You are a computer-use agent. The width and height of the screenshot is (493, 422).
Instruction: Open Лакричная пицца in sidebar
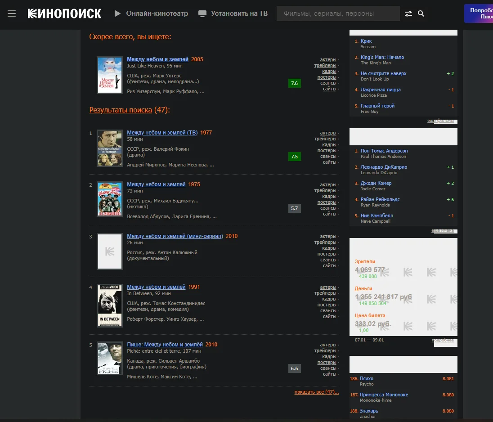381,90
